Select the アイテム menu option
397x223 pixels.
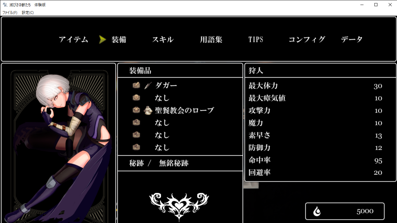pos(74,40)
